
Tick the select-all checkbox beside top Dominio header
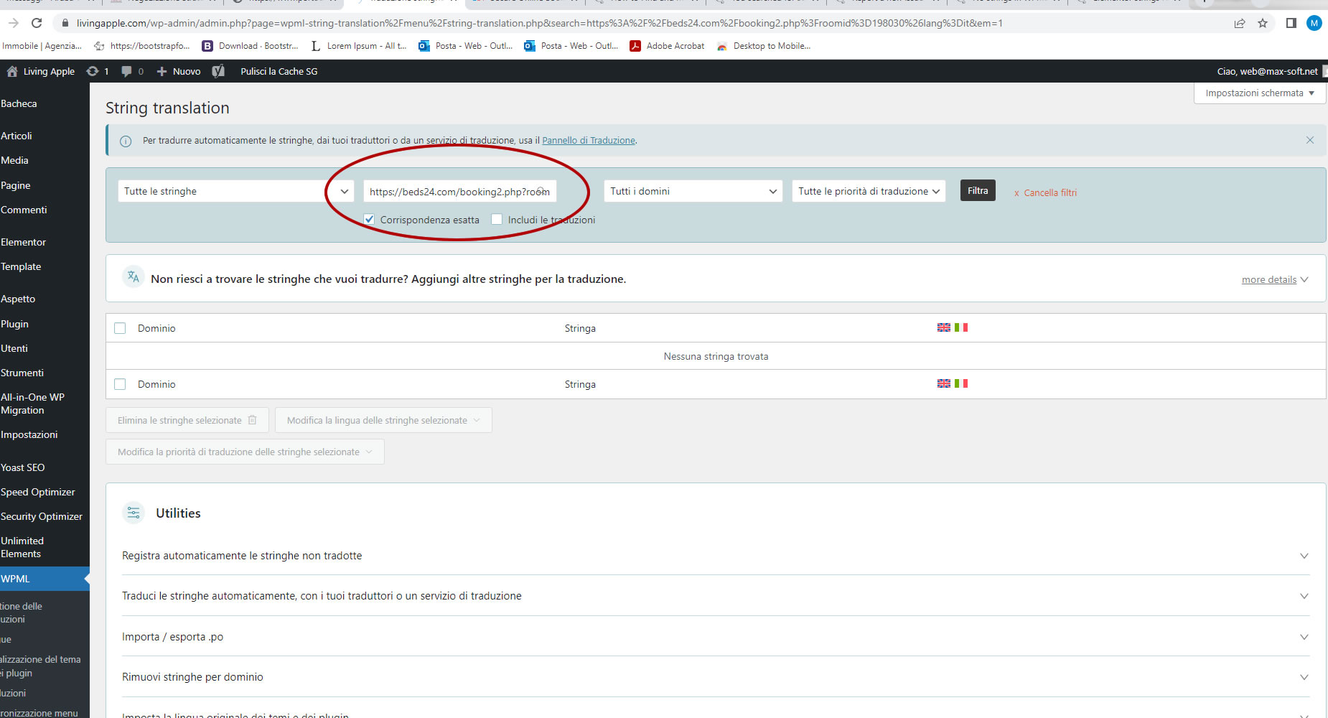coord(120,328)
